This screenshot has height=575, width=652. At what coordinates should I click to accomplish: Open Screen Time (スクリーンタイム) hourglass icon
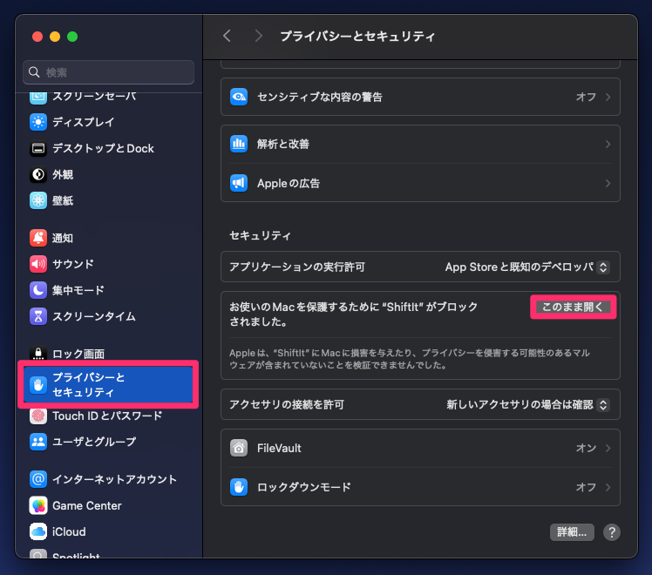(x=38, y=316)
